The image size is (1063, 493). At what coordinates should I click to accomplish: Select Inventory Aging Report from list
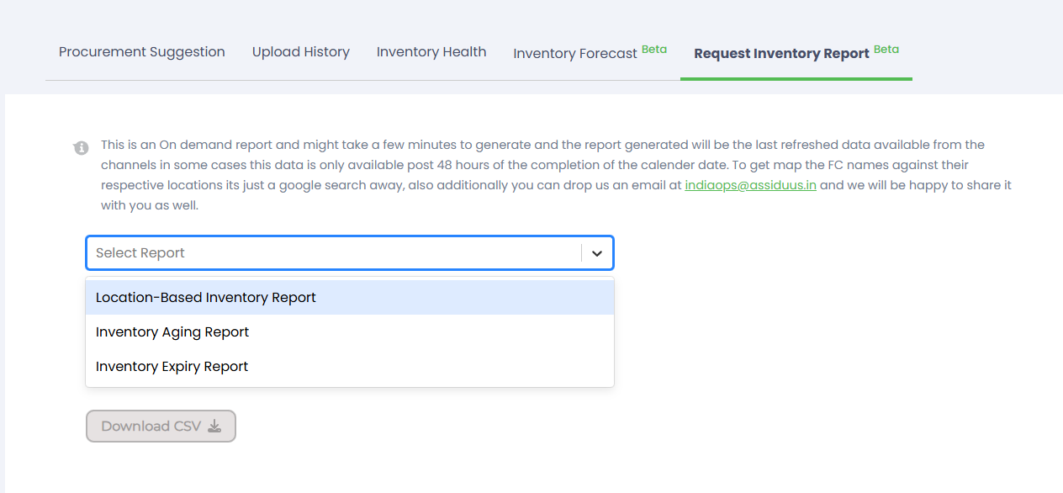pyautogui.click(x=172, y=332)
